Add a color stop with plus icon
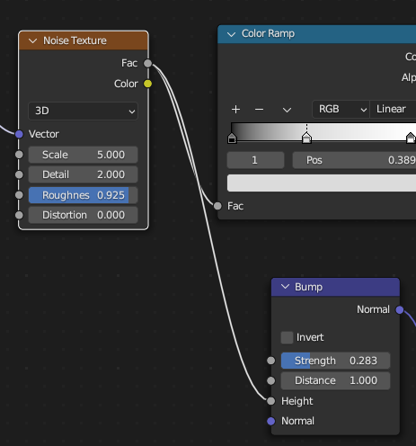416x446 pixels. [235, 110]
